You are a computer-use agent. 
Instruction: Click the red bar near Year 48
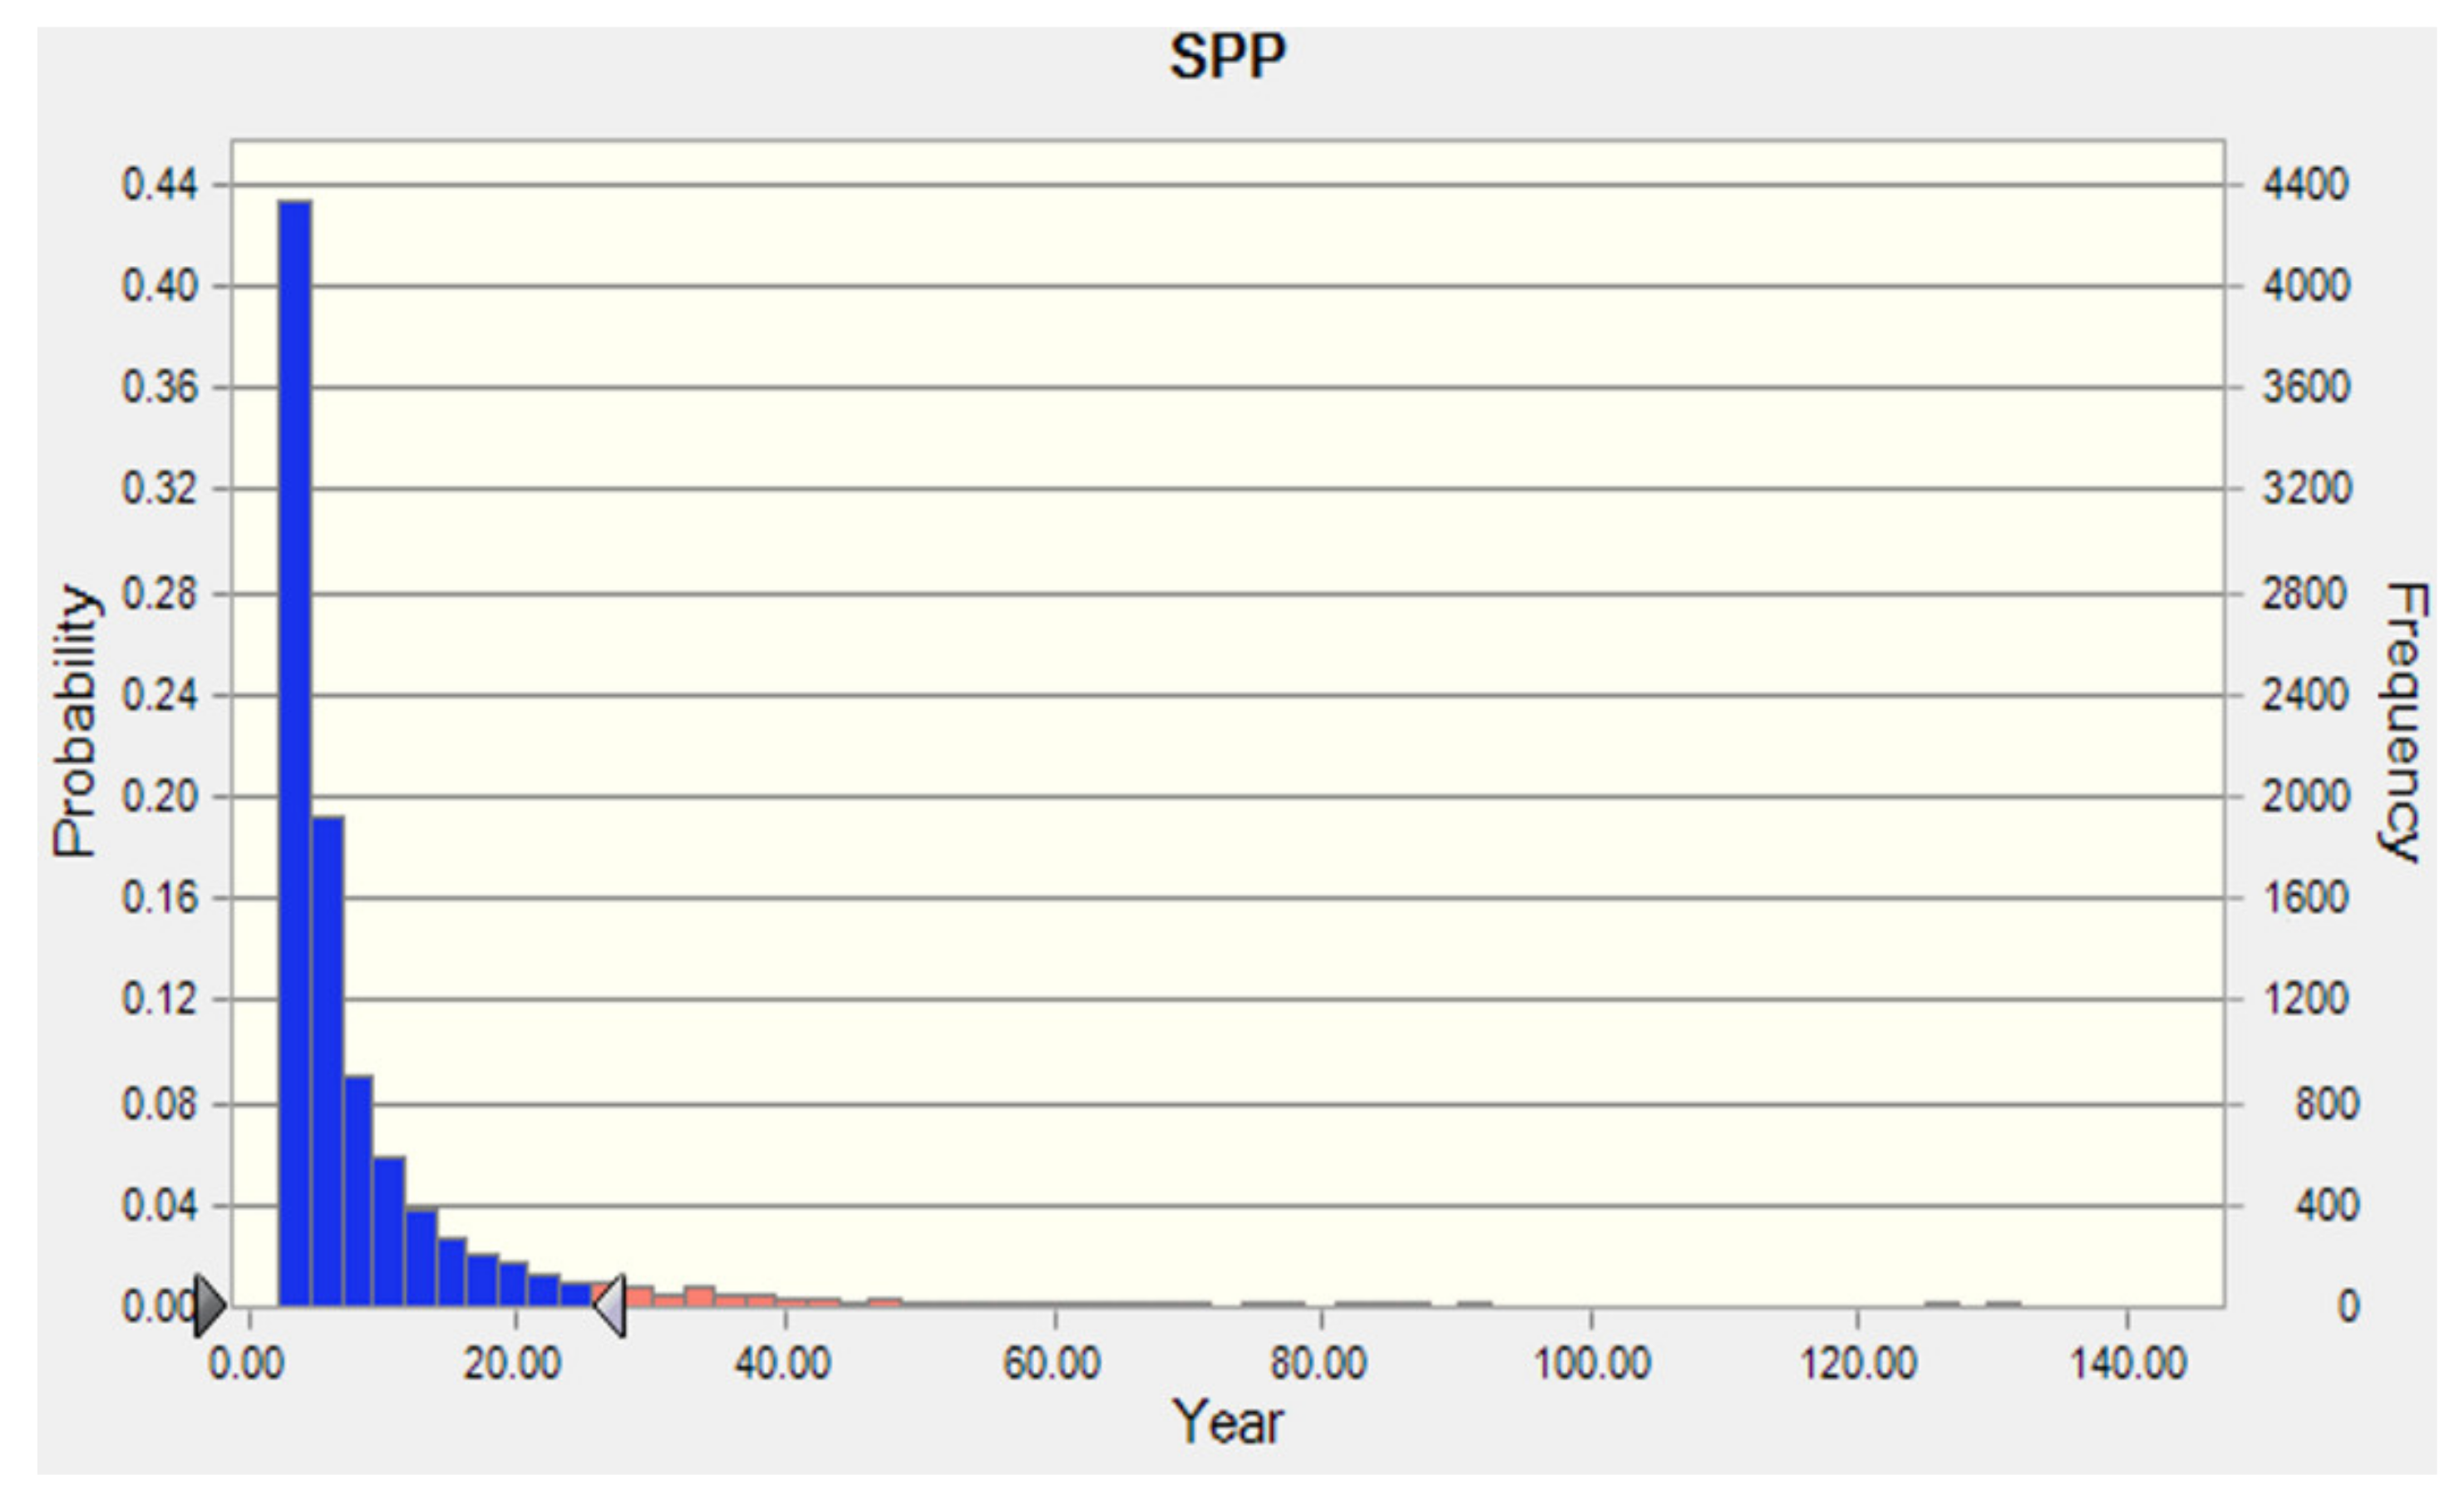[x=885, y=1302]
